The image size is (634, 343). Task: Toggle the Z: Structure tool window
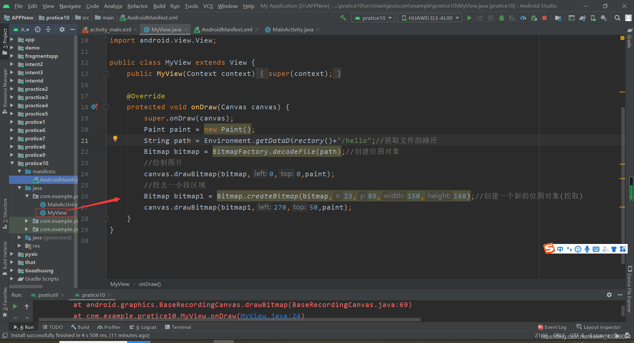5,214
